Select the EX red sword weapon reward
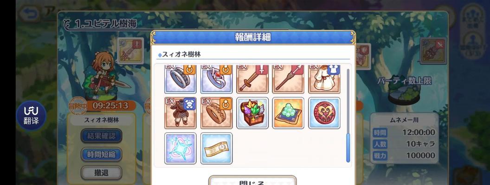Screen dimensions: 490x185 252,80
